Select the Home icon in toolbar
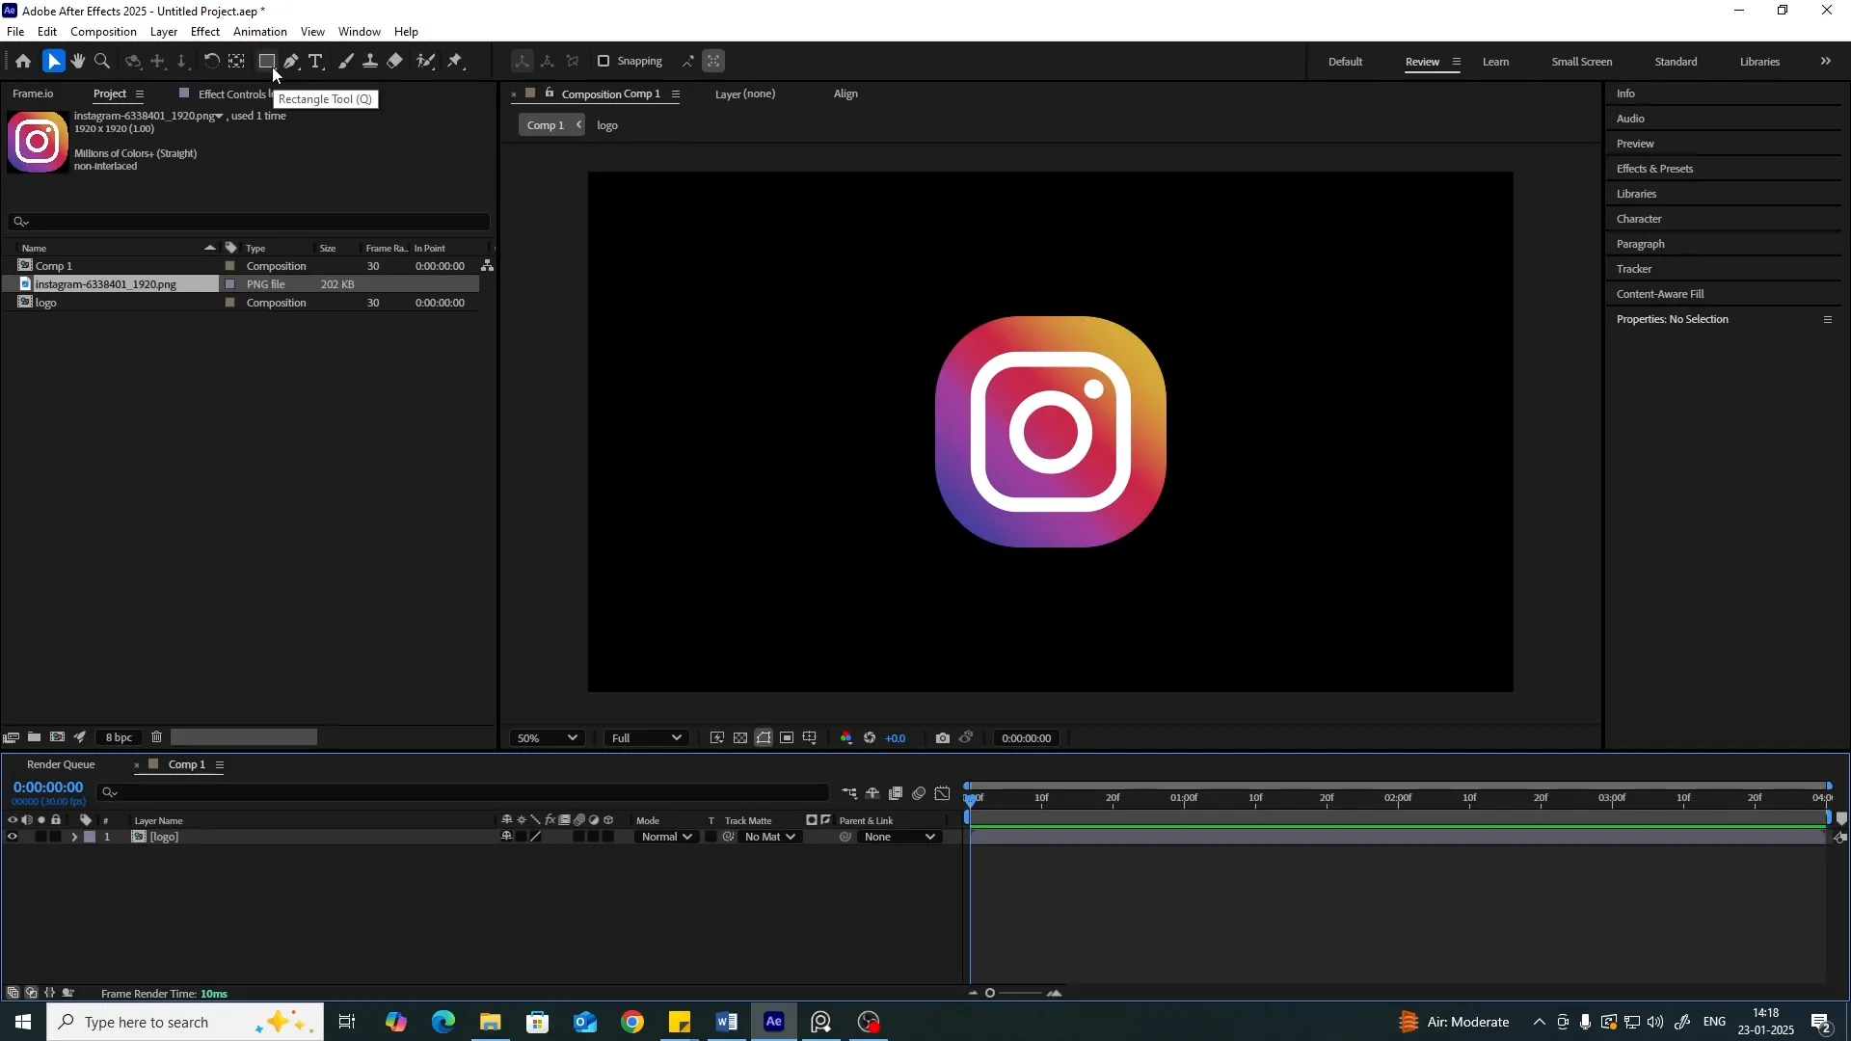The width and height of the screenshot is (1851, 1041). (x=23, y=61)
